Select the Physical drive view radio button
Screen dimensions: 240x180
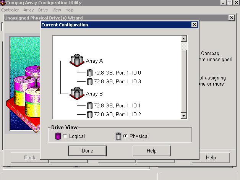125,136
